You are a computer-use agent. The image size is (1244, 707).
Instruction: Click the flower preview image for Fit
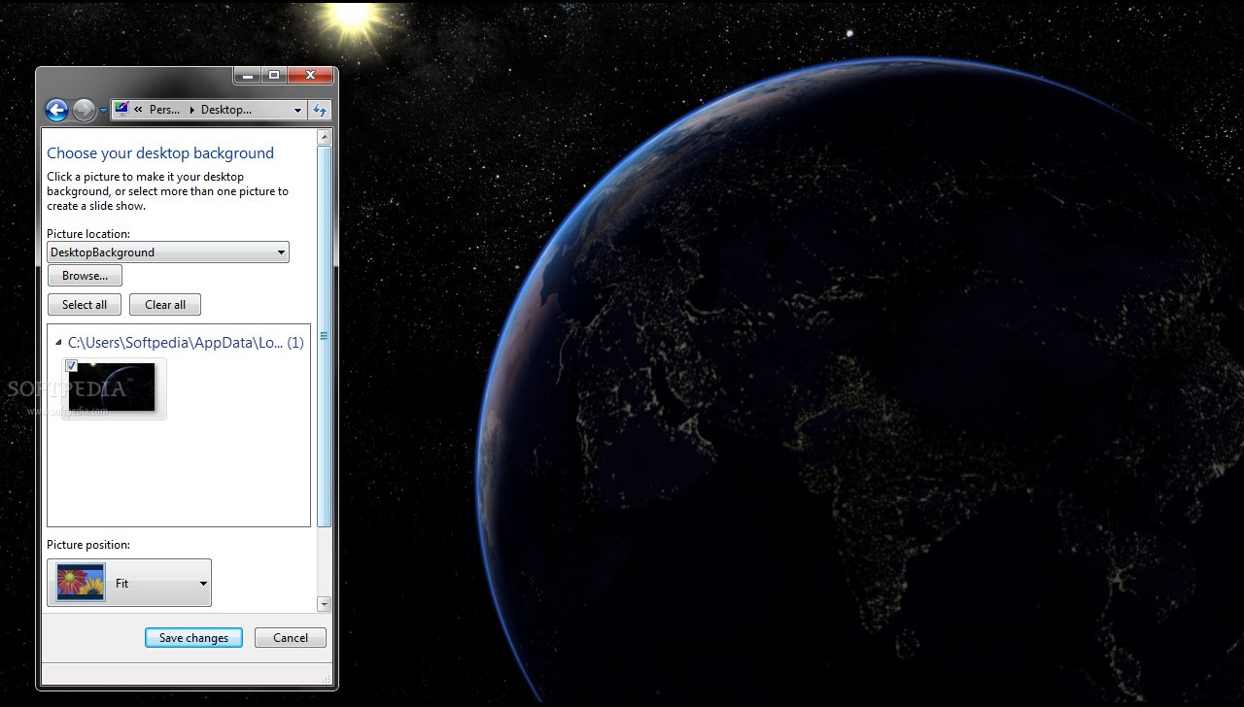point(81,583)
